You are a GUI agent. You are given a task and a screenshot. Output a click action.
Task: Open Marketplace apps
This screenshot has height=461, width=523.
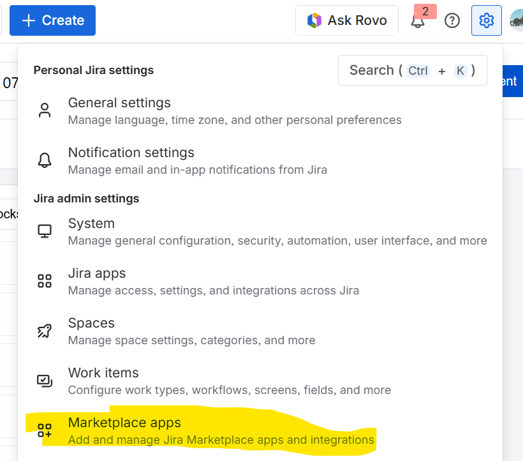click(x=260, y=430)
